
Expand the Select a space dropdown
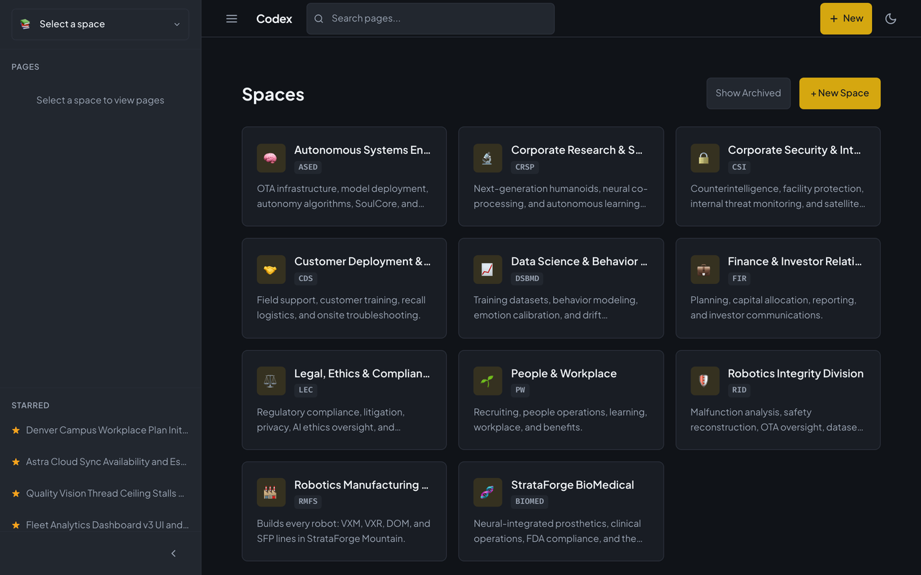[x=101, y=24]
